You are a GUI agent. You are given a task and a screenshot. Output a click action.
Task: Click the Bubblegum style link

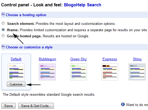click(47, 59)
